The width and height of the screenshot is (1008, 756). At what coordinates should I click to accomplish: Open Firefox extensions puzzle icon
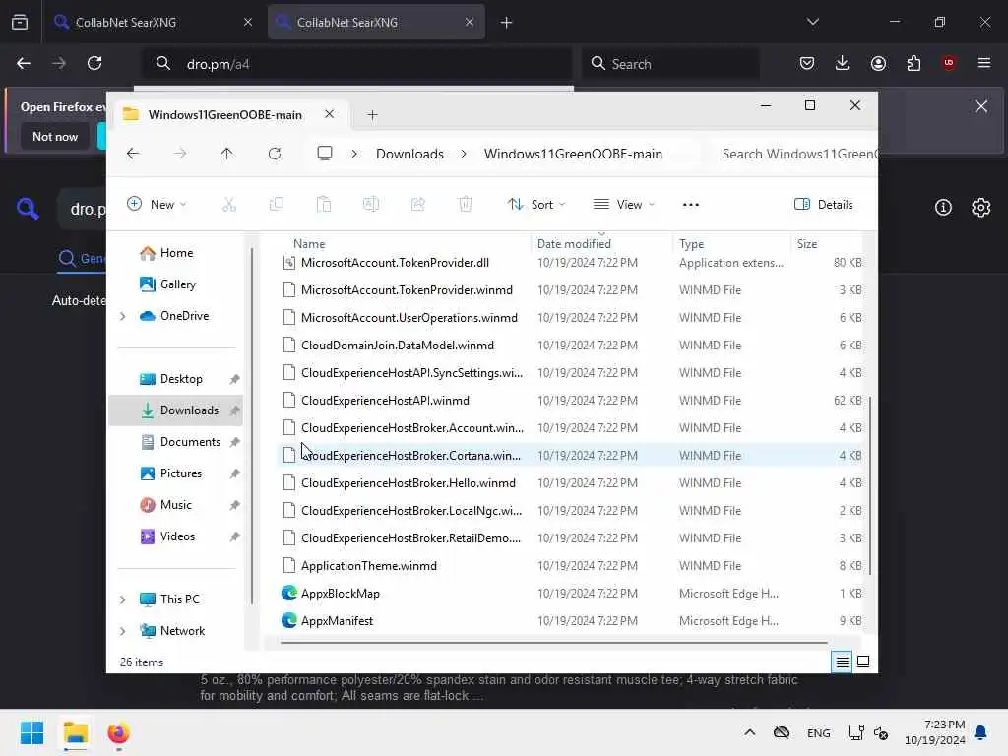coord(913,63)
